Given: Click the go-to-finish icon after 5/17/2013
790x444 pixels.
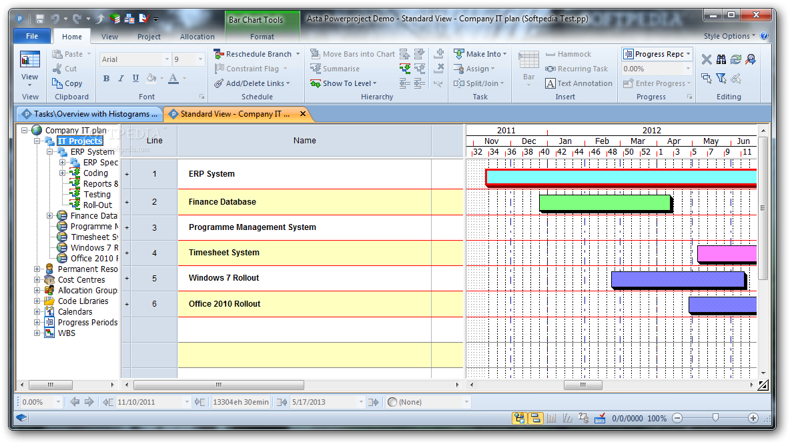Looking at the screenshot, I should 374,402.
